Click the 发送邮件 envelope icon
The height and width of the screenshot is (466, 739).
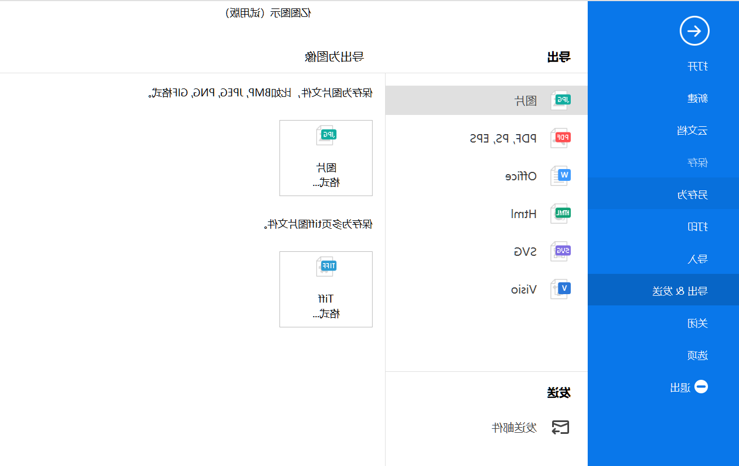click(x=560, y=428)
